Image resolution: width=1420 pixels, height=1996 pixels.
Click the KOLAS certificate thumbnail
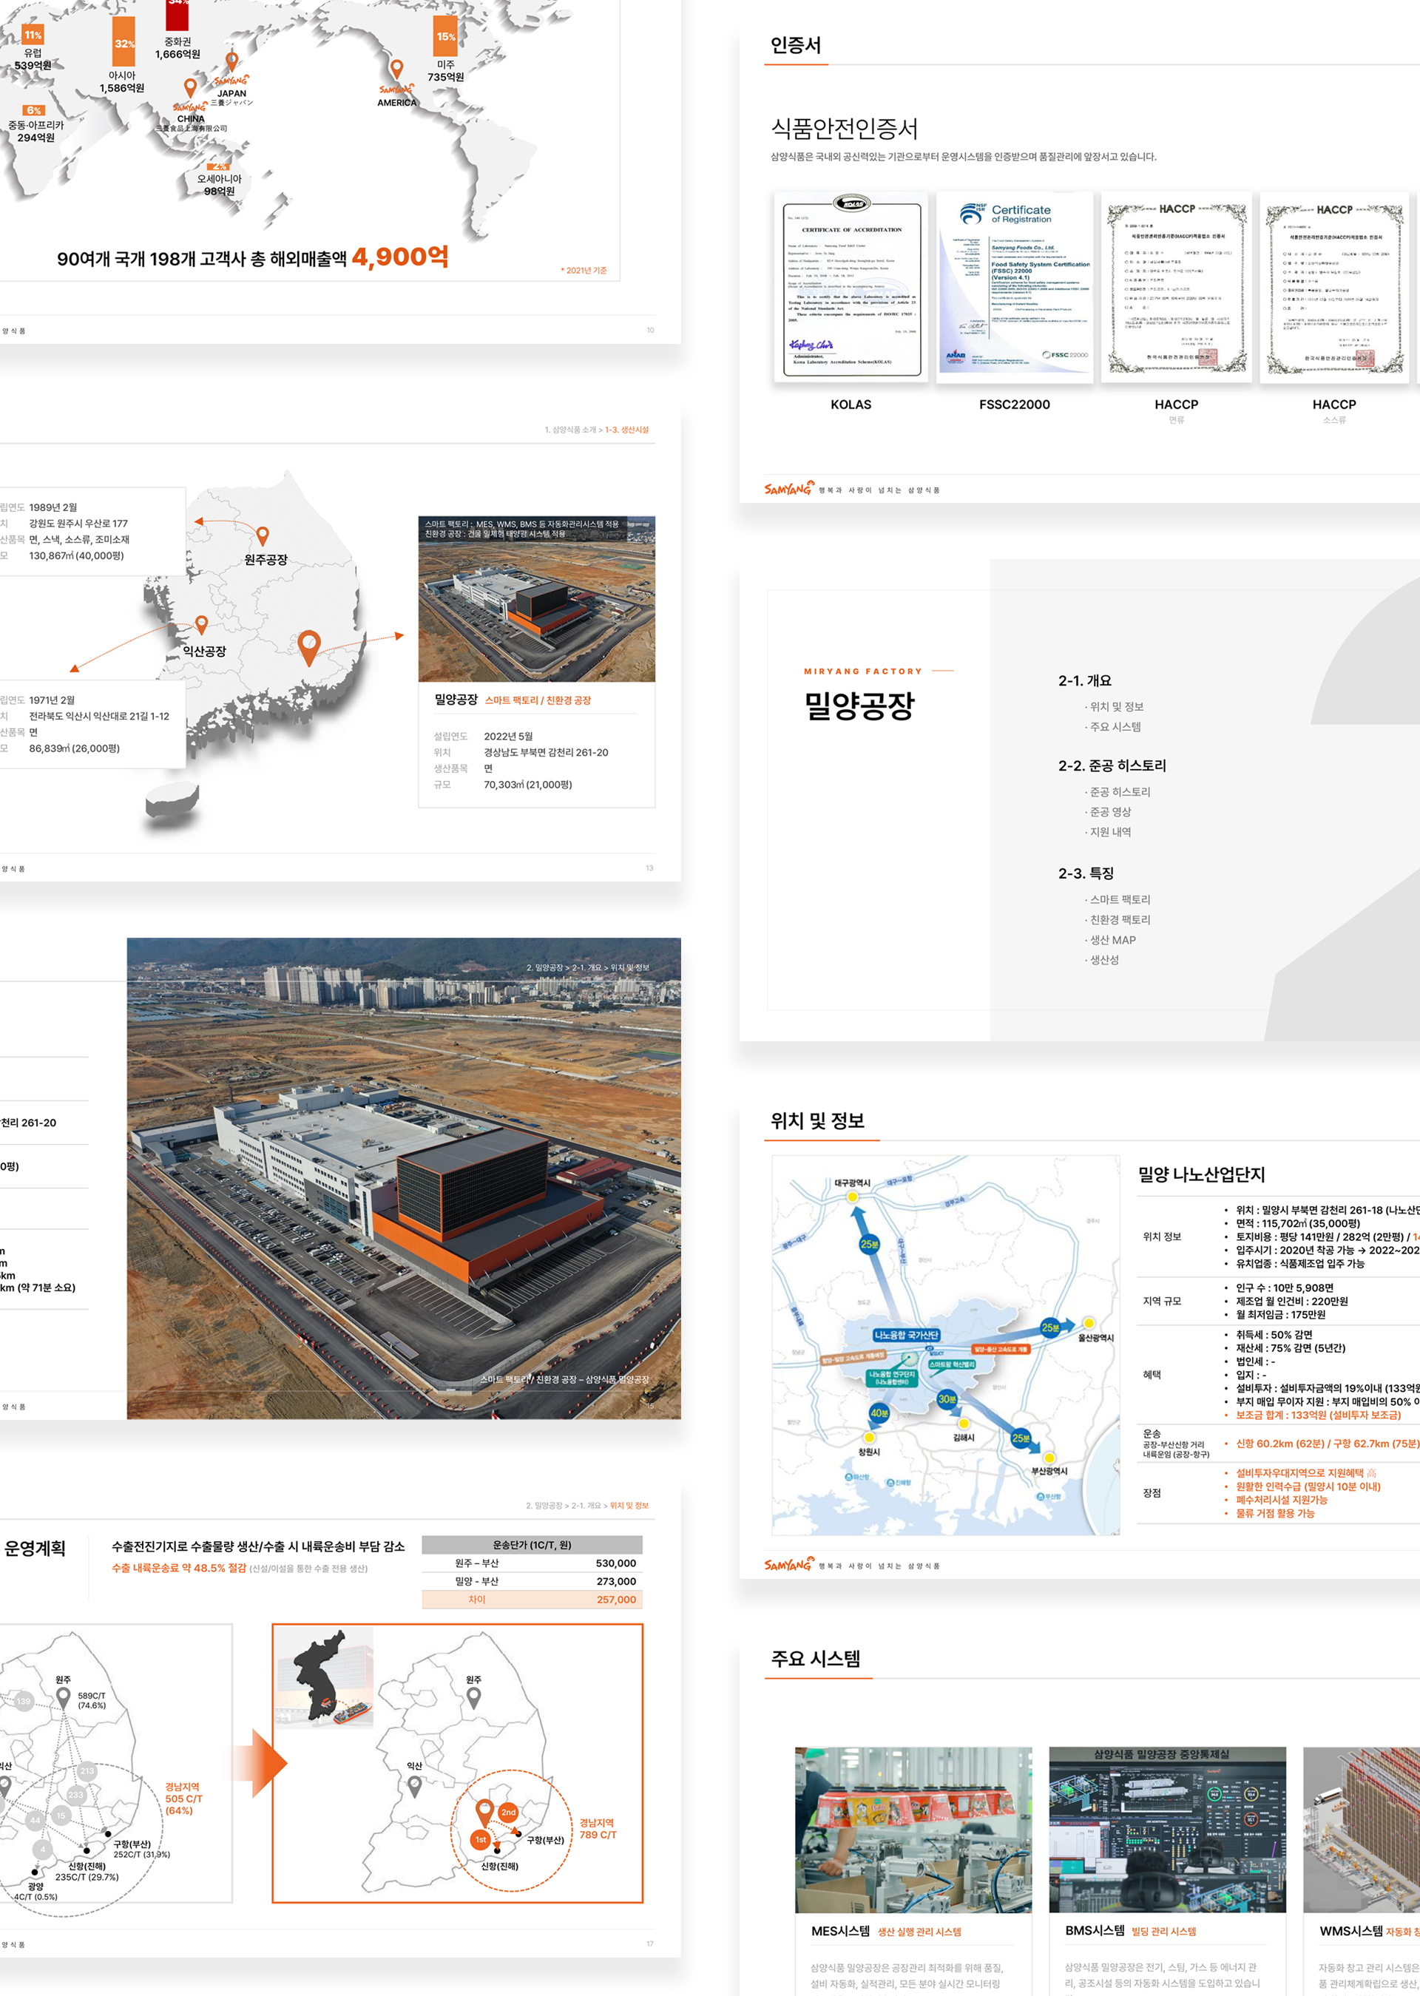(x=851, y=288)
